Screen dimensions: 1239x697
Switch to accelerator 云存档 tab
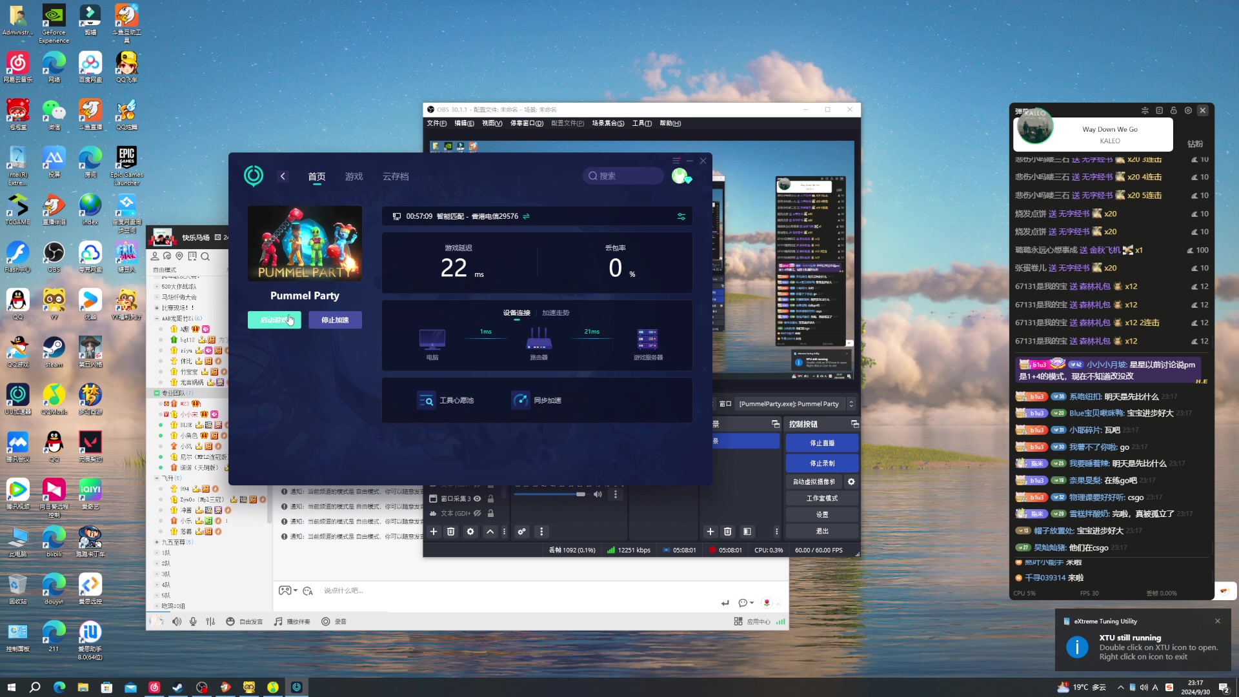(x=396, y=176)
